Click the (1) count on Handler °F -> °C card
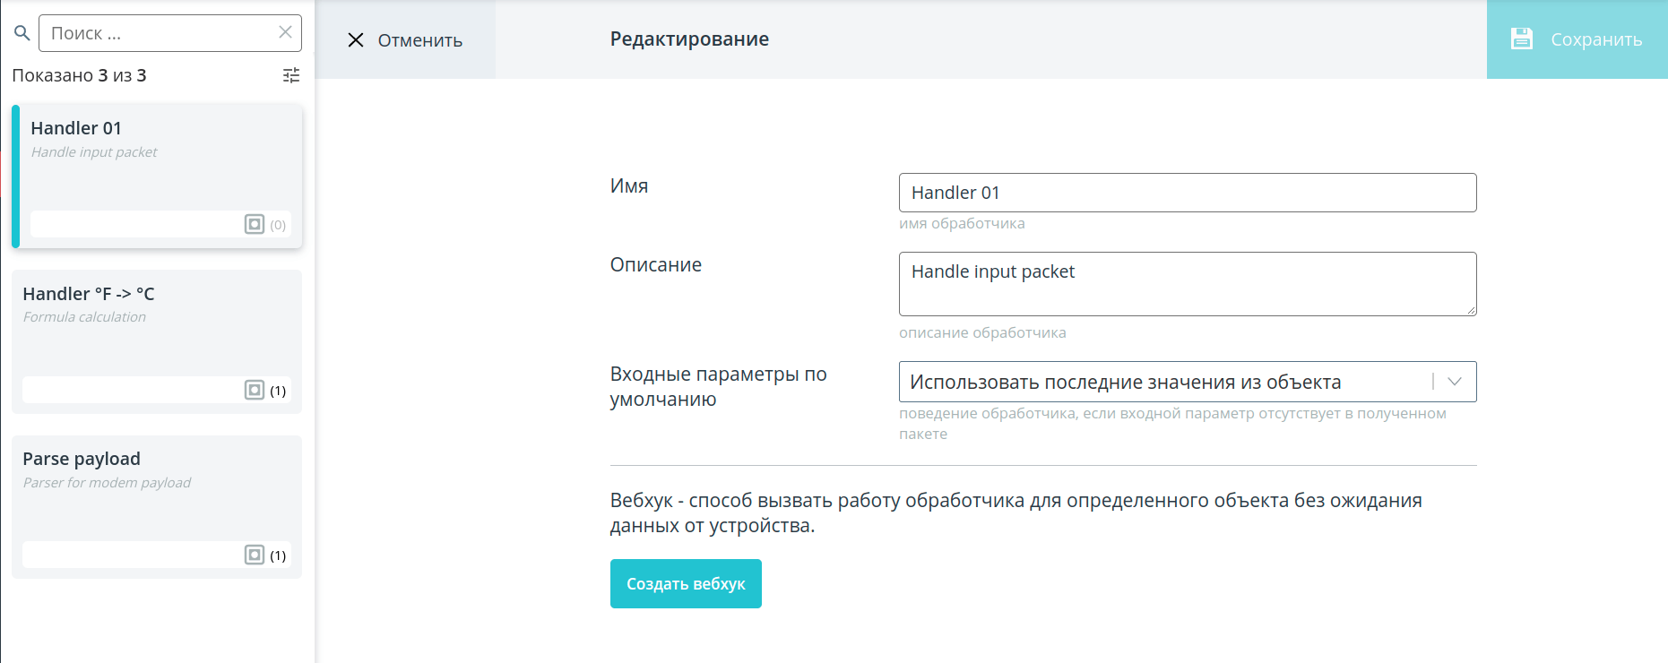The image size is (1668, 663). (278, 391)
